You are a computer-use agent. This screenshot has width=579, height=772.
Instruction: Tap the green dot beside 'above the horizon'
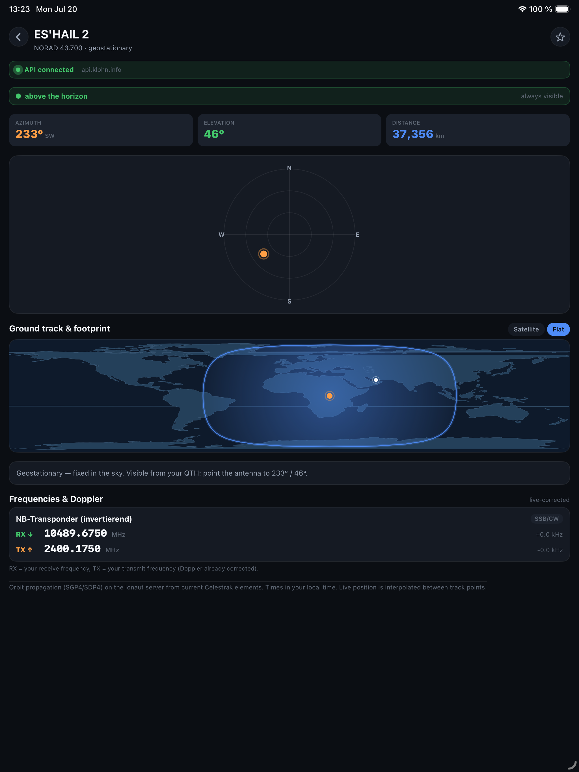point(18,96)
